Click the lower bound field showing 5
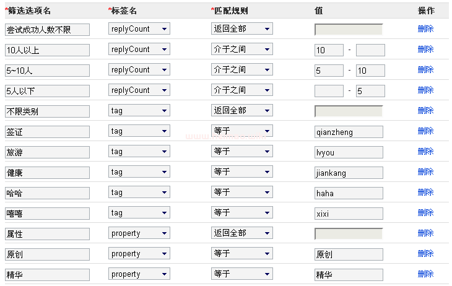Viewport: 452px width, 286px height. point(329,71)
